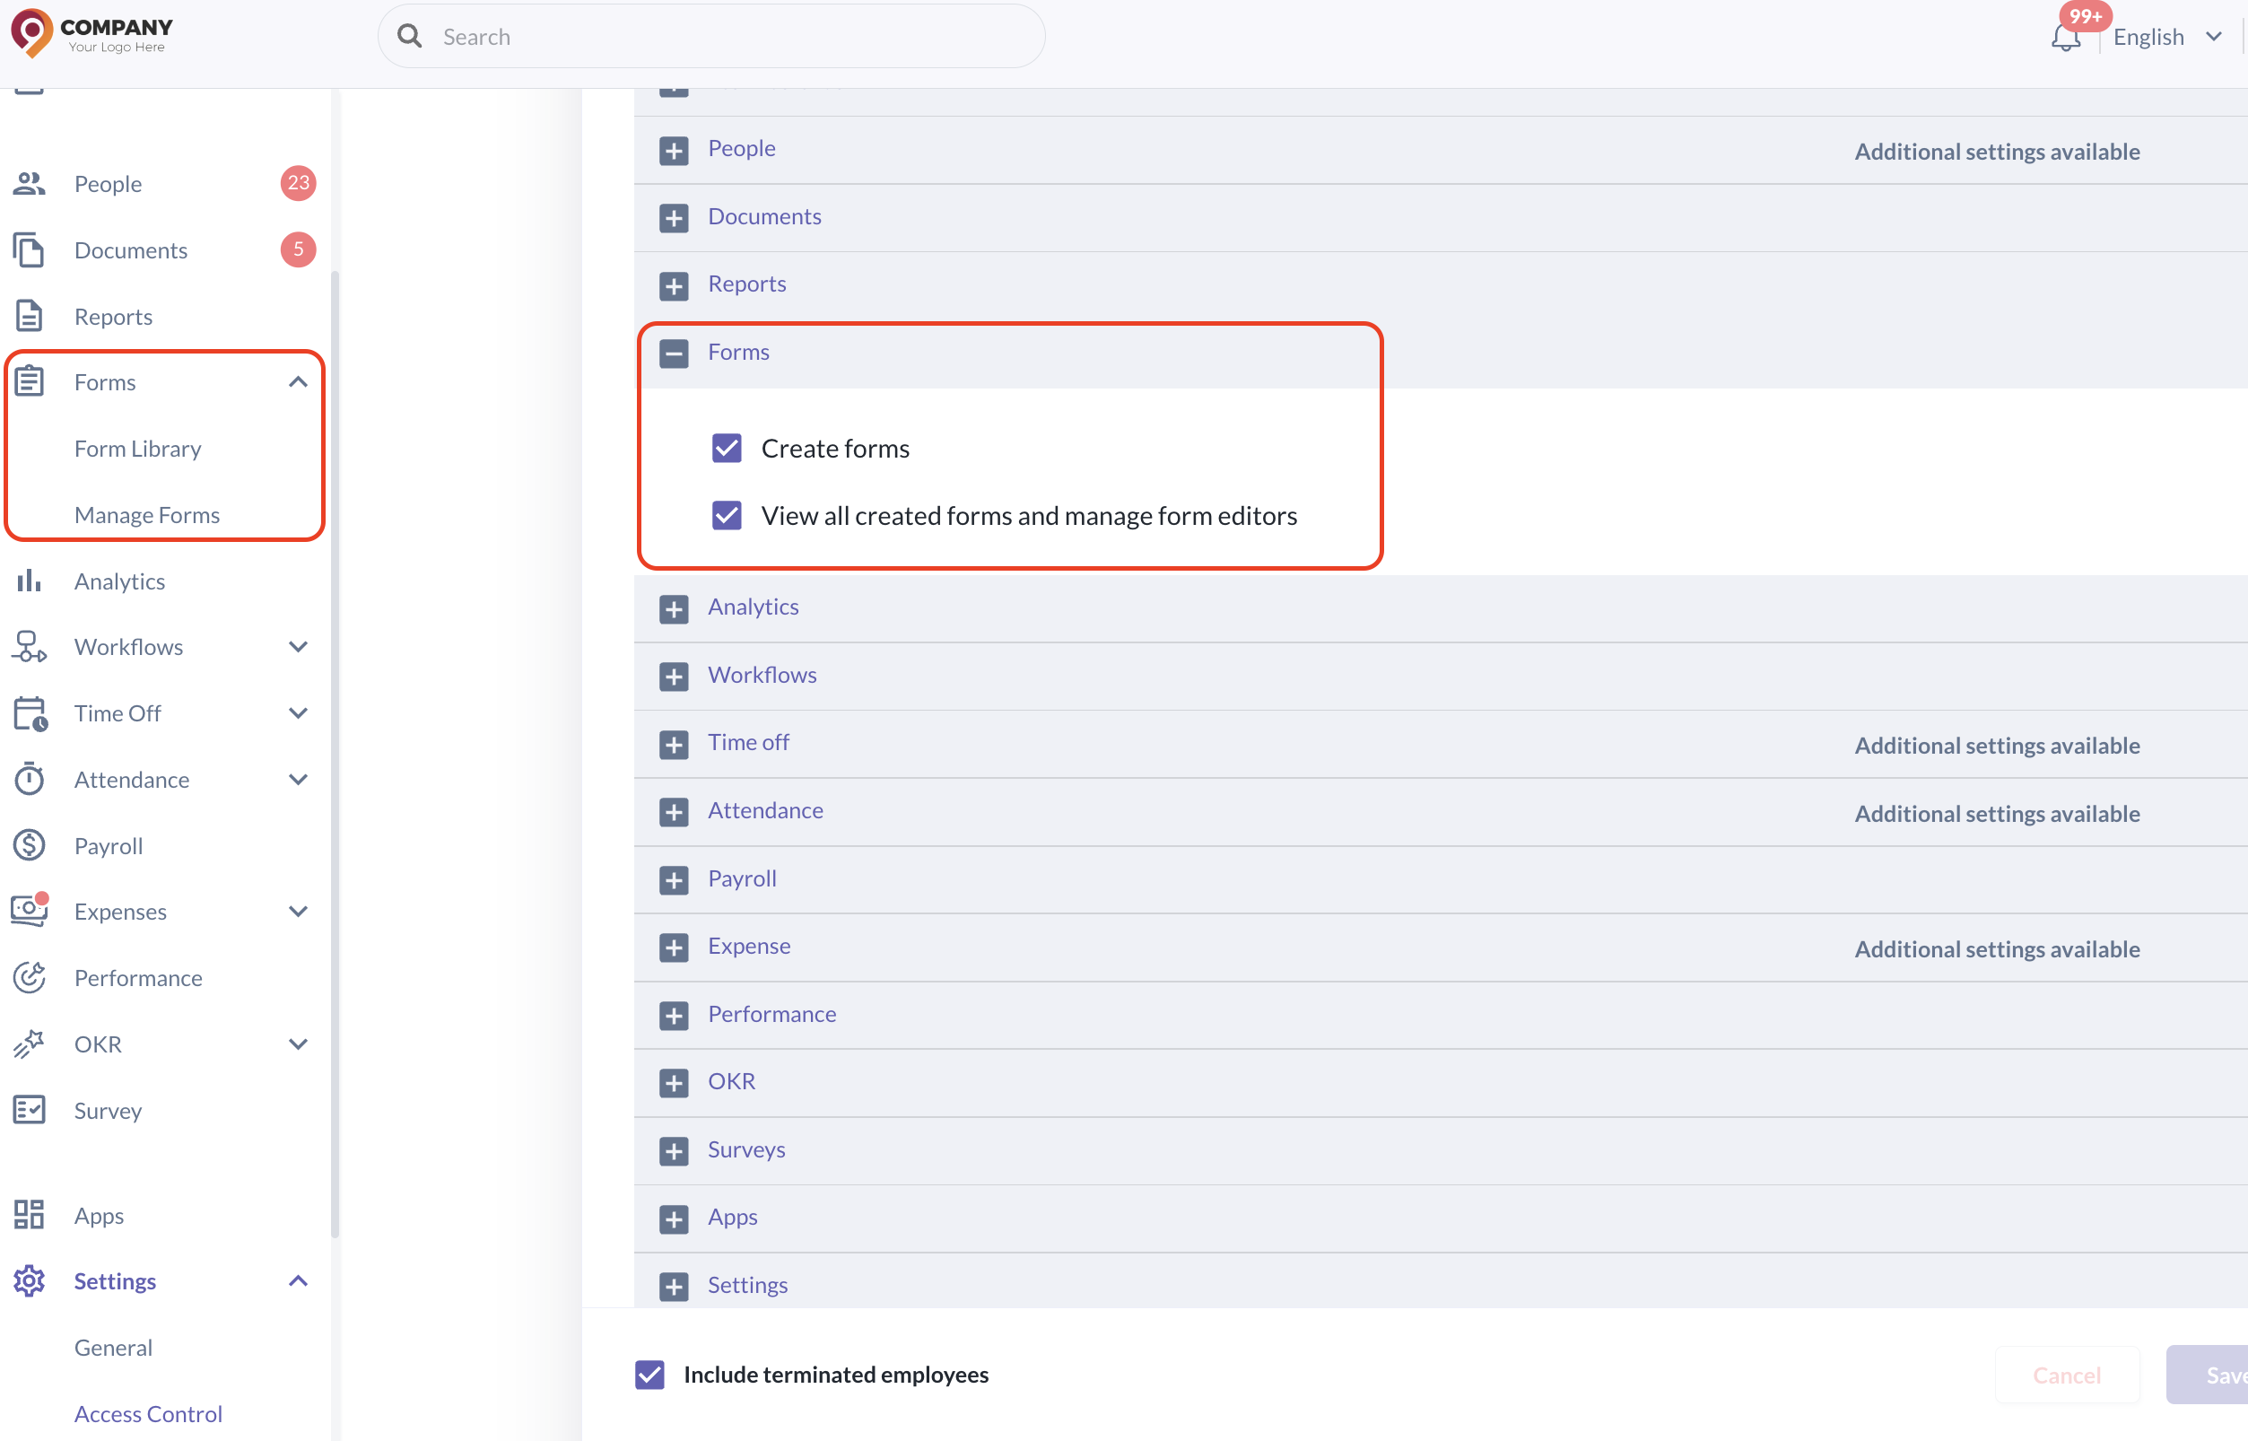The height and width of the screenshot is (1441, 2248).
Task: Uncheck the Create forms checkbox
Action: [727, 449]
